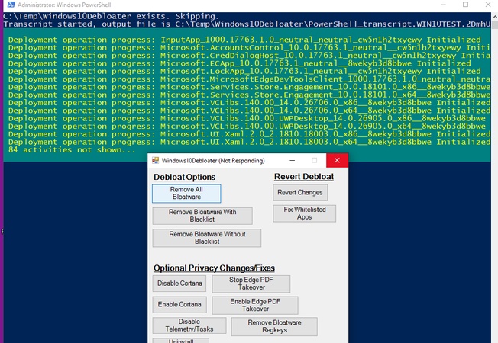Click the InputApp_1000 deployment progress line
This screenshot has width=498, height=343.
244,40
